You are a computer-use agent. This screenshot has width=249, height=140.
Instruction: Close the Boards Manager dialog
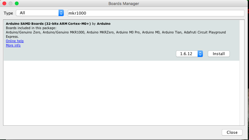tap(232, 132)
